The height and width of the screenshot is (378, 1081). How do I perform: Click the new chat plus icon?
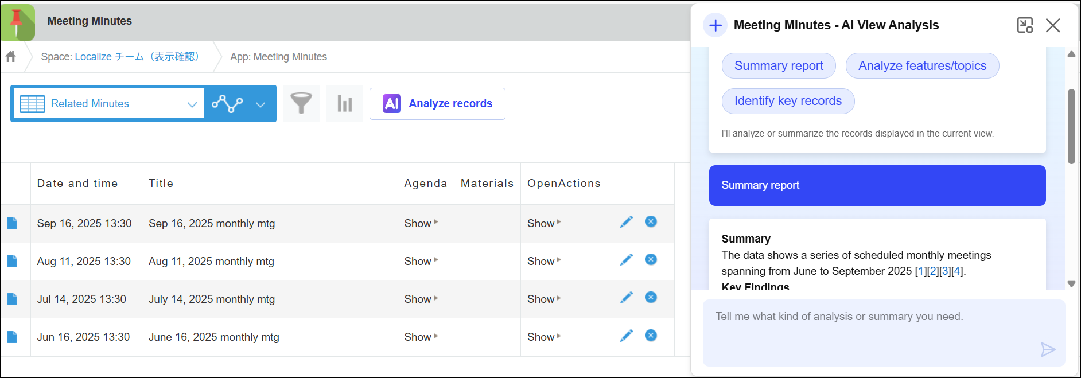pyautogui.click(x=715, y=25)
